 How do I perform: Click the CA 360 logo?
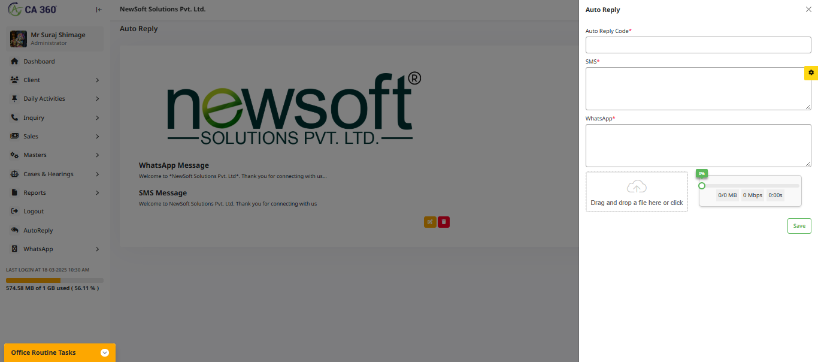(x=32, y=10)
